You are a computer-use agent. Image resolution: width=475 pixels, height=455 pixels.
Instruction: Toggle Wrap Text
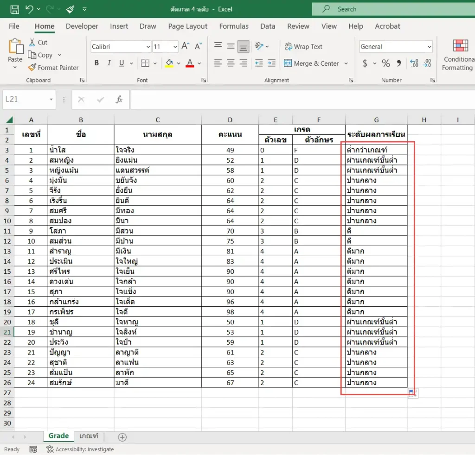303,47
